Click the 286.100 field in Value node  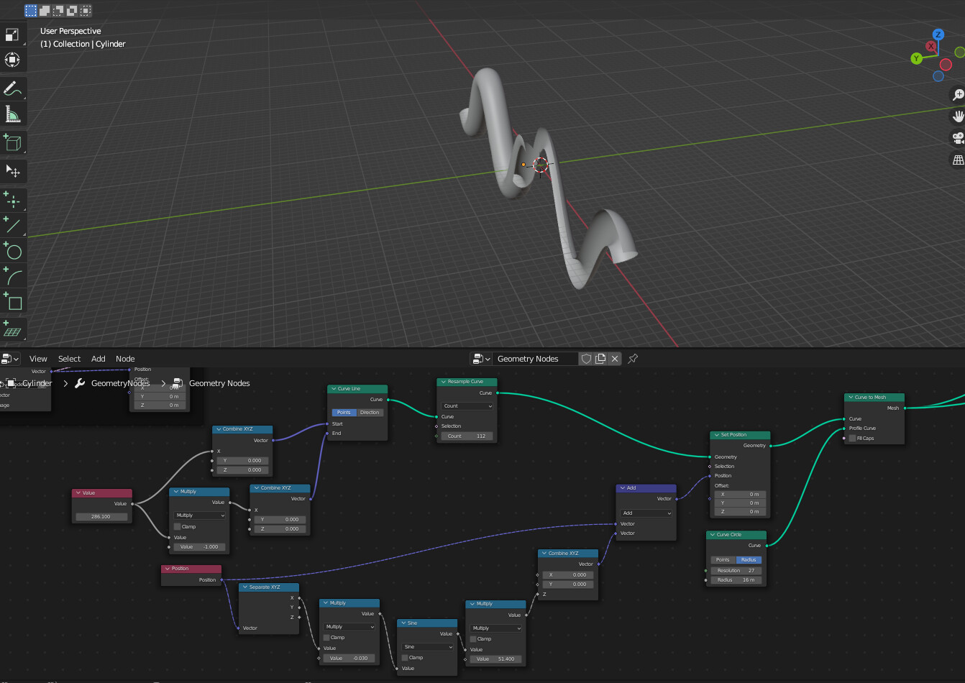pyautogui.click(x=101, y=517)
